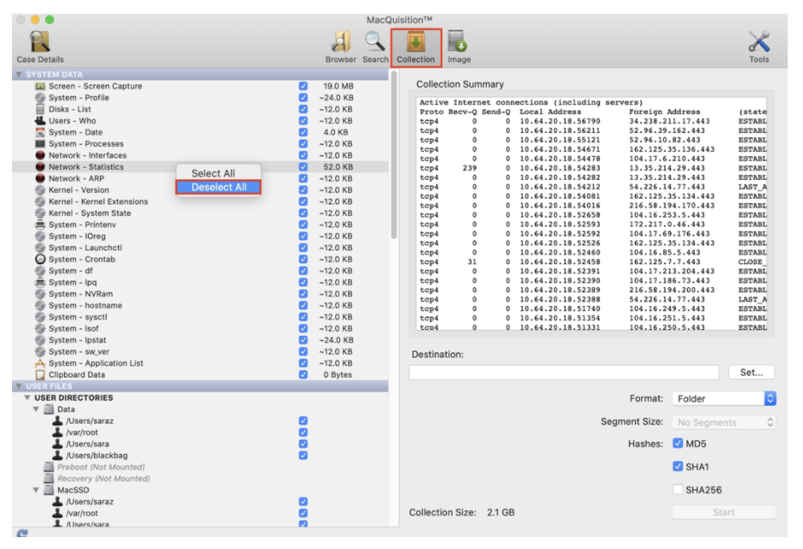Select the System - IOreg row
Screen dimensions: 803x549
coord(199,236)
